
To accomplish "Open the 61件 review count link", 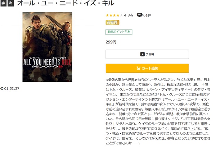I will click(x=147, y=15).
